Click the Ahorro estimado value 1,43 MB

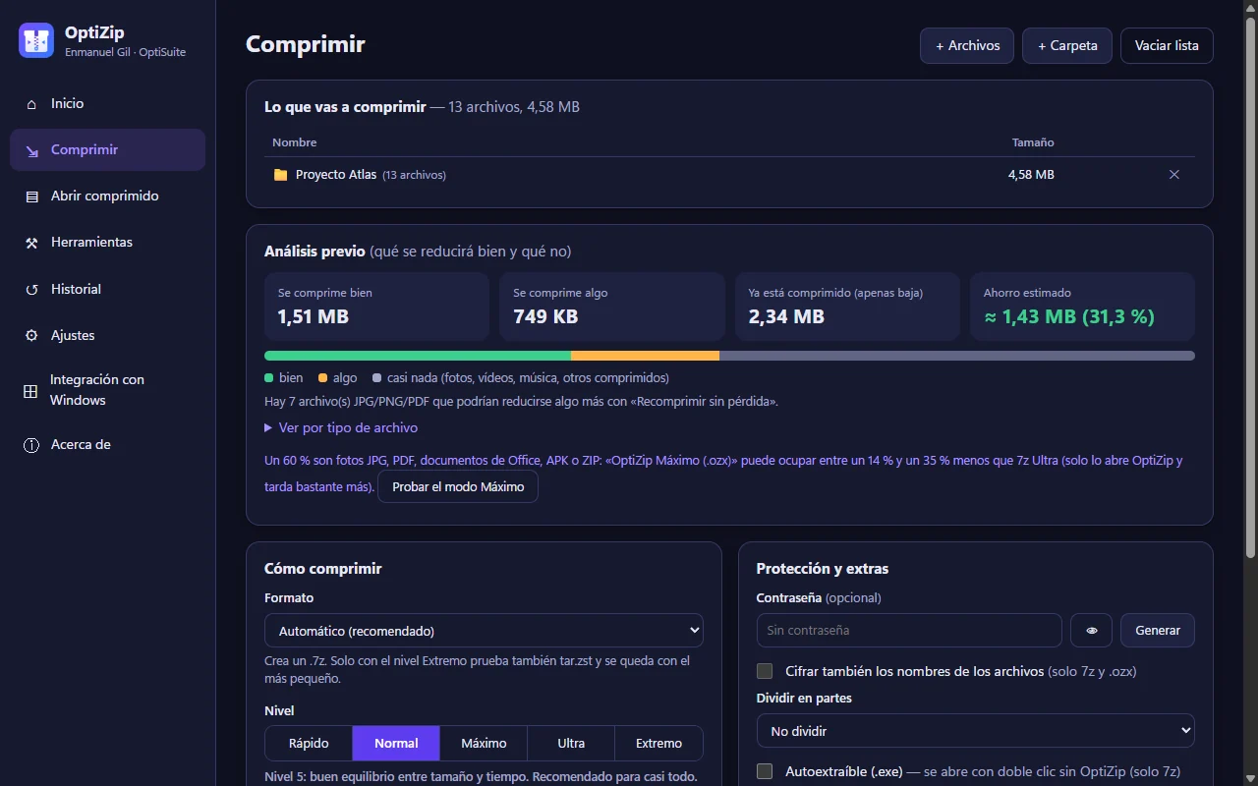pos(1069,317)
